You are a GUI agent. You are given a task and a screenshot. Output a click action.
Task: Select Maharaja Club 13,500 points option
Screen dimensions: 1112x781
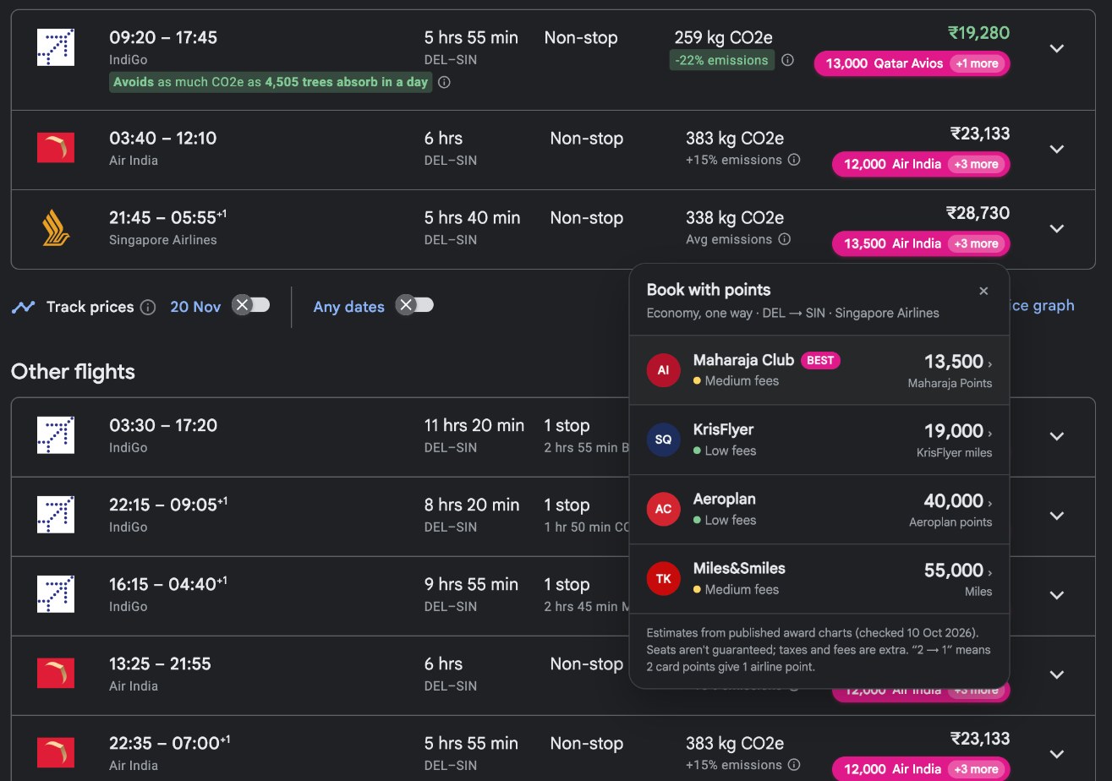(x=819, y=370)
